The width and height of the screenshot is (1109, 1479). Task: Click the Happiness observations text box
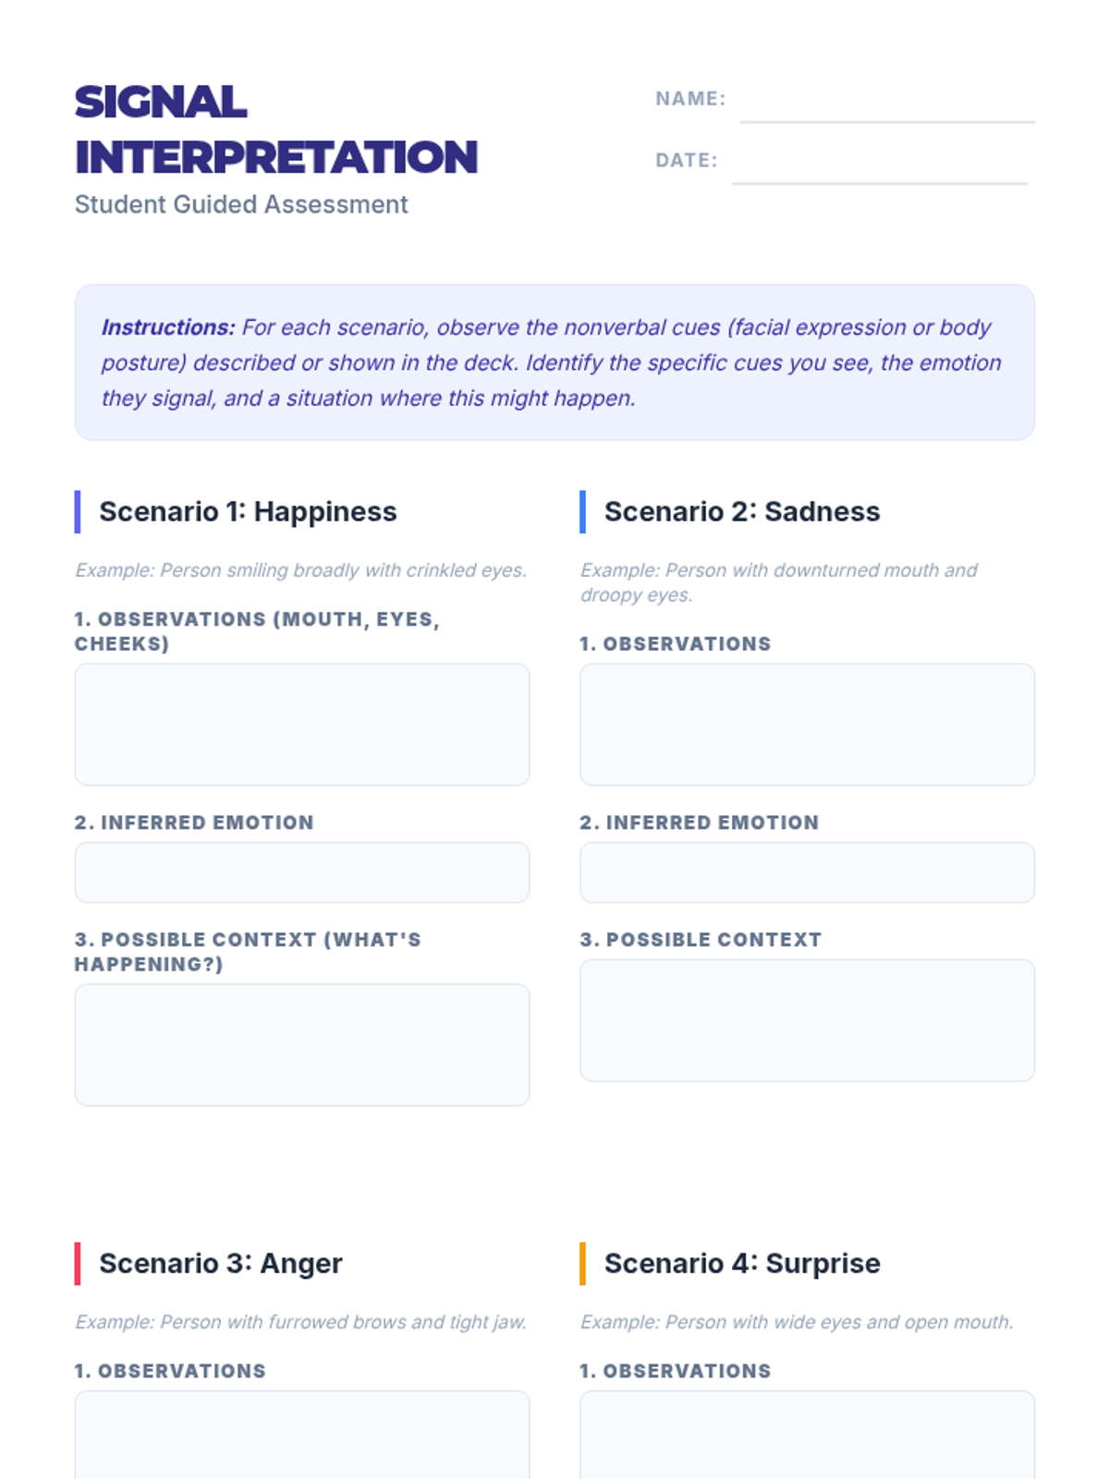(302, 724)
